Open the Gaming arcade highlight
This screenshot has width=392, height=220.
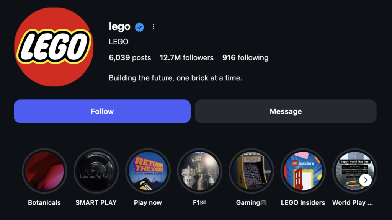coord(252,171)
